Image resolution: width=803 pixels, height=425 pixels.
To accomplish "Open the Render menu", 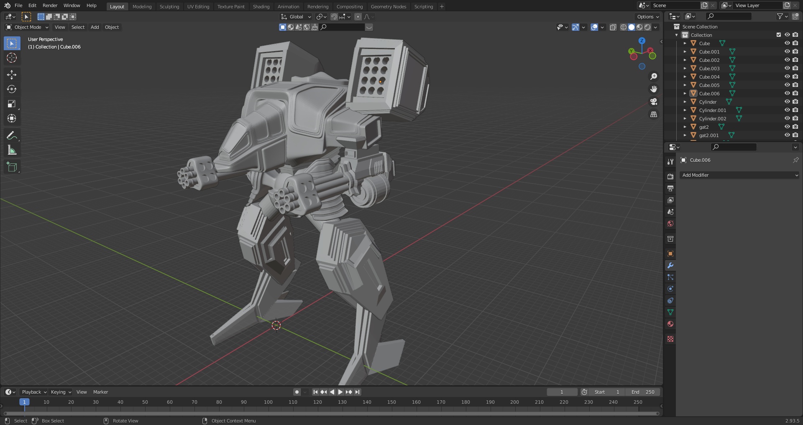I will (x=50, y=5).
